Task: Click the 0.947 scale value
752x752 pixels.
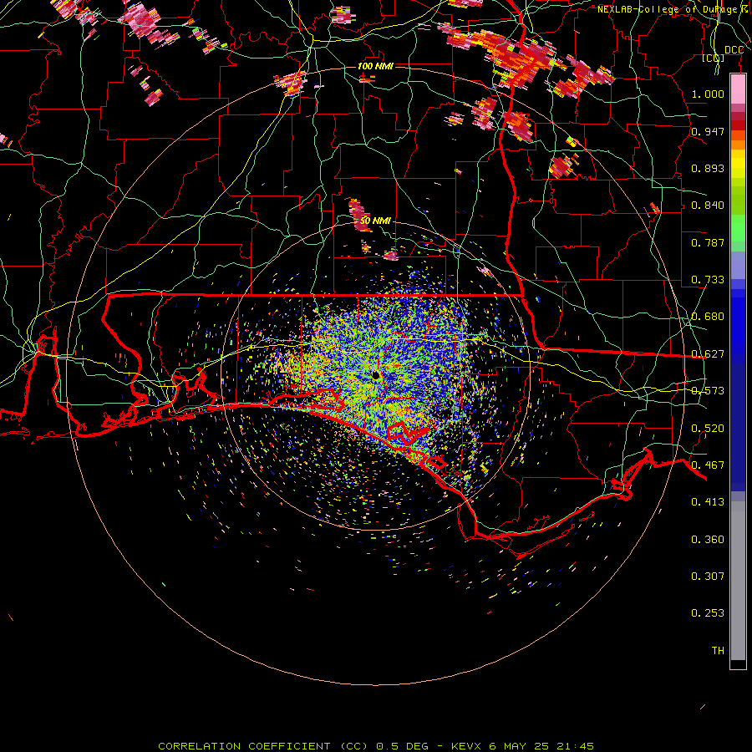Action: pyautogui.click(x=708, y=131)
